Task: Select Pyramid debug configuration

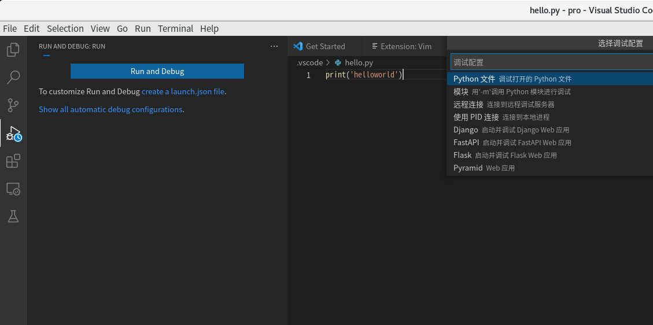Action: (x=549, y=168)
